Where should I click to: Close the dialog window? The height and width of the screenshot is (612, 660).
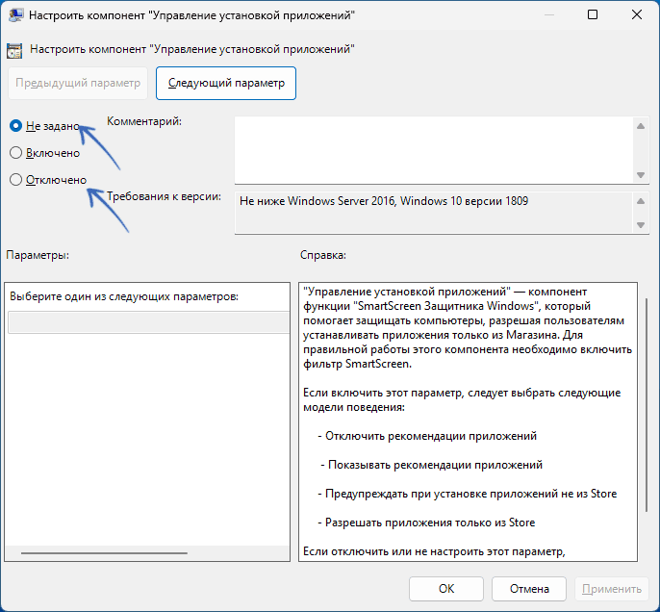point(637,14)
